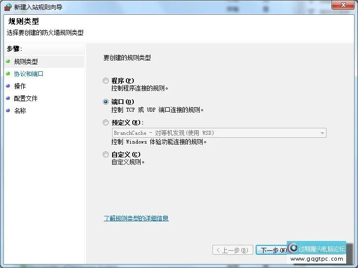The width and height of the screenshot is (358, 268).
Task: Click the firewall wizard title bar icon
Action: [8, 7]
